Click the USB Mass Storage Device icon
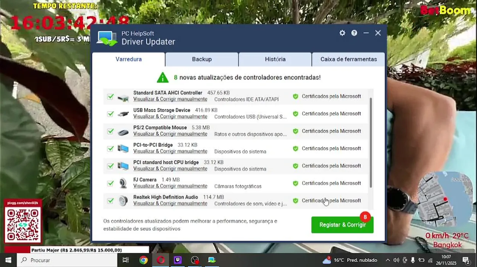 (123, 114)
